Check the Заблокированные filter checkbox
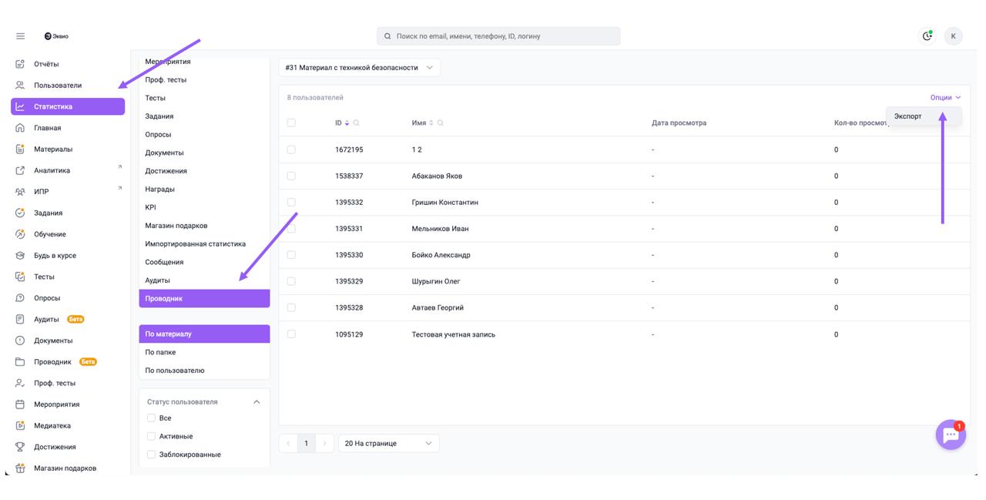The height and width of the screenshot is (500, 986). point(151,455)
